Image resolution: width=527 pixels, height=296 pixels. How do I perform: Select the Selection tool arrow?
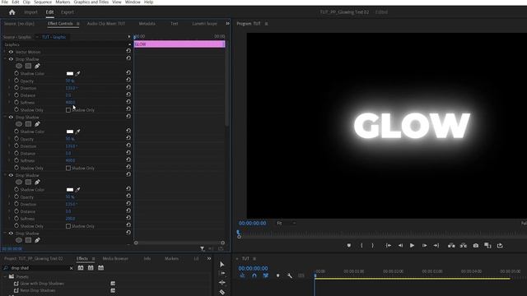(222, 265)
